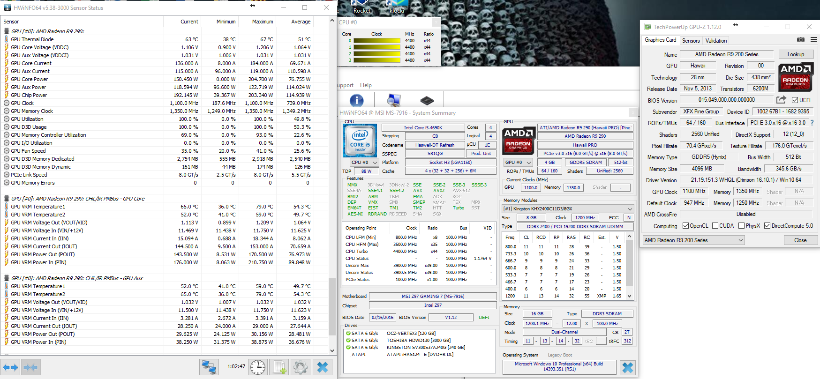Click the blue X icon in Sensor Status toolbar

(x=323, y=367)
